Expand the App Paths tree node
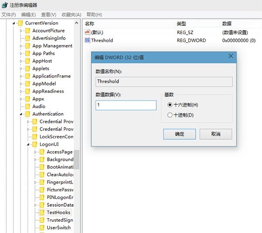The image size is (262, 233). [x=21, y=53]
